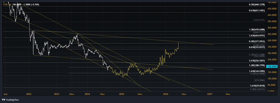
Task: Click the 500.0000 price axis label
Action: pyautogui.click(x=272, y=28)
